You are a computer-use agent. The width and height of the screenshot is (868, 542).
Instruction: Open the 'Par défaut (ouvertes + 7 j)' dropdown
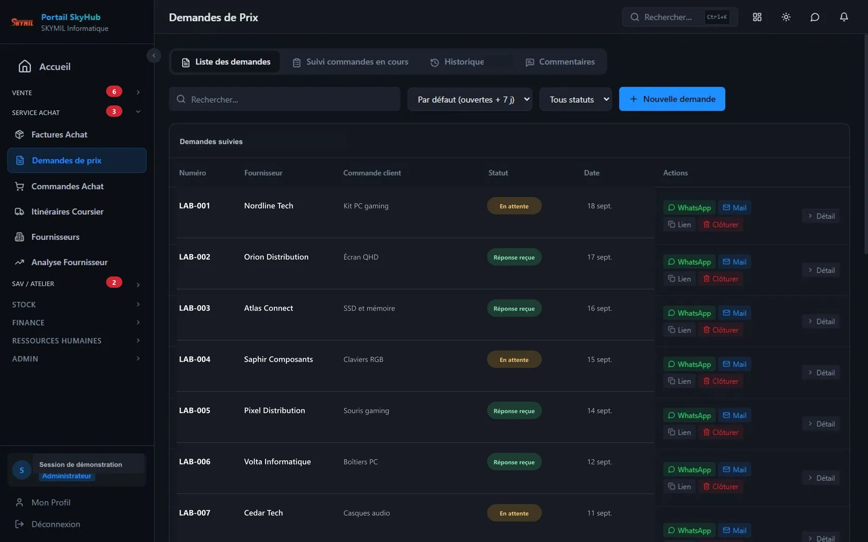click(470, 99)
